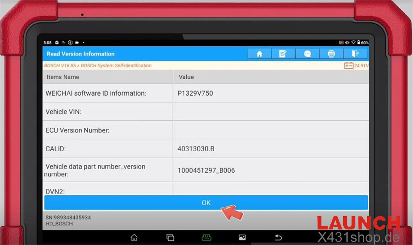Screen dimensions: 413x245
Task: Tap the green VCI connector icon
Action: click(x=206, y=237)
